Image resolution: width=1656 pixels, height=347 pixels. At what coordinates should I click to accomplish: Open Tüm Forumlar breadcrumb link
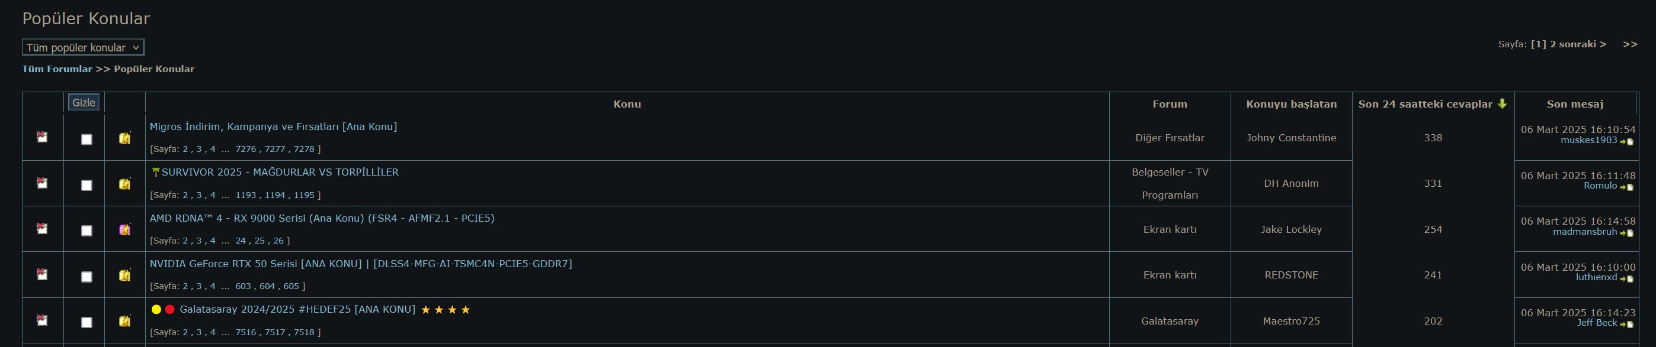pyautogui.click(x=57, y=69)
